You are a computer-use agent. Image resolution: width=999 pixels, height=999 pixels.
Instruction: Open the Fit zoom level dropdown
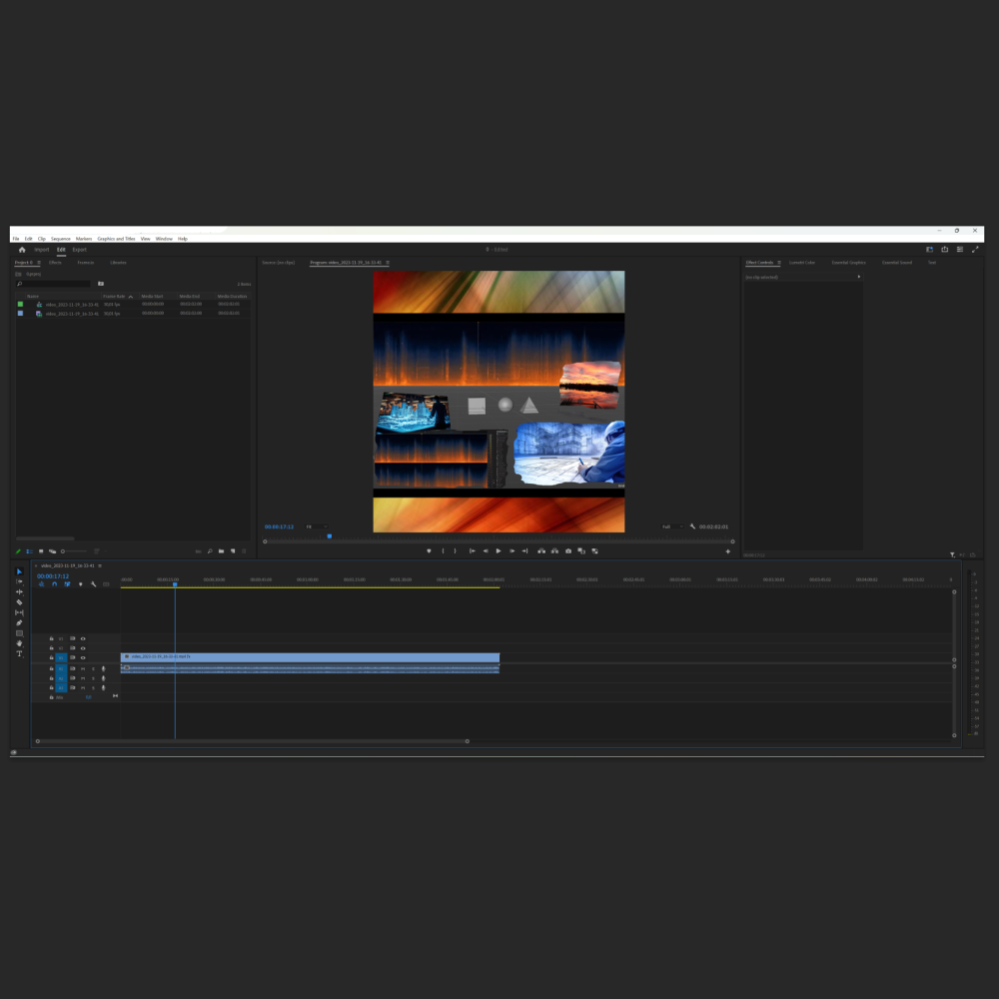point(317,526)
